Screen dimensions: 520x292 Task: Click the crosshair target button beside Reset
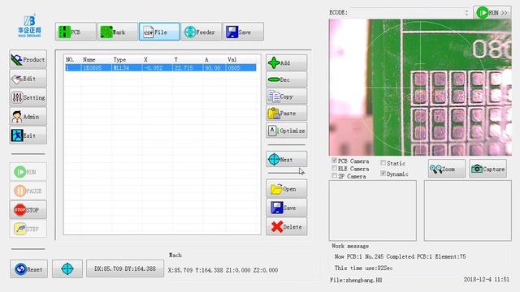coord(67,268)
